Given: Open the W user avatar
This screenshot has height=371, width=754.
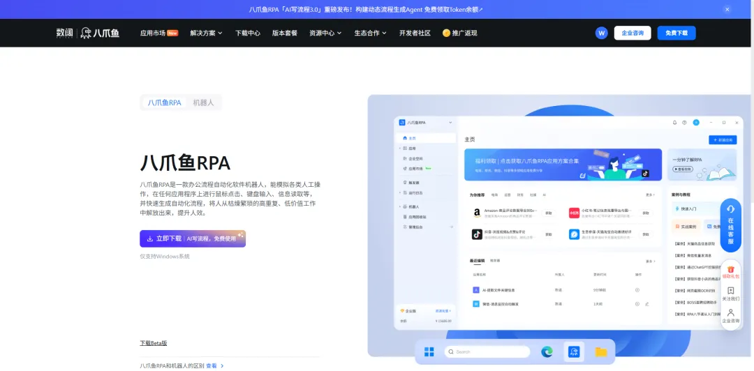Looking at the screenshot, I should click(x=602, y=33).
